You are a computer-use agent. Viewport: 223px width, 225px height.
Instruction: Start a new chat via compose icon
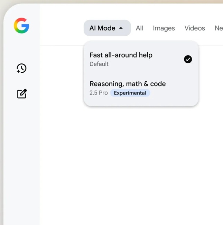22,93
